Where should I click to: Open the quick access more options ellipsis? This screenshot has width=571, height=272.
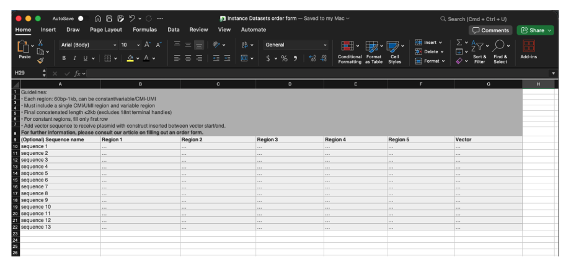tap(160, 19)
